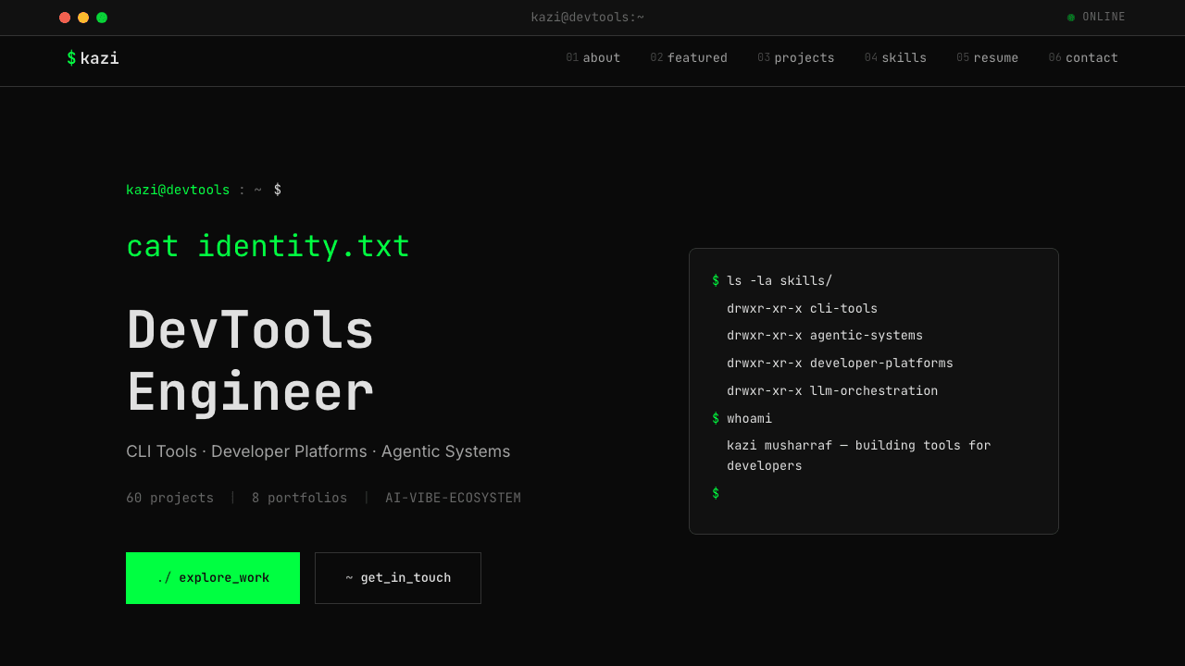This screenshot has height=666, width=1185.
Task: Click the llm-orchestration skills directory line
Action: pyautogui.click(x=831, y=390)
